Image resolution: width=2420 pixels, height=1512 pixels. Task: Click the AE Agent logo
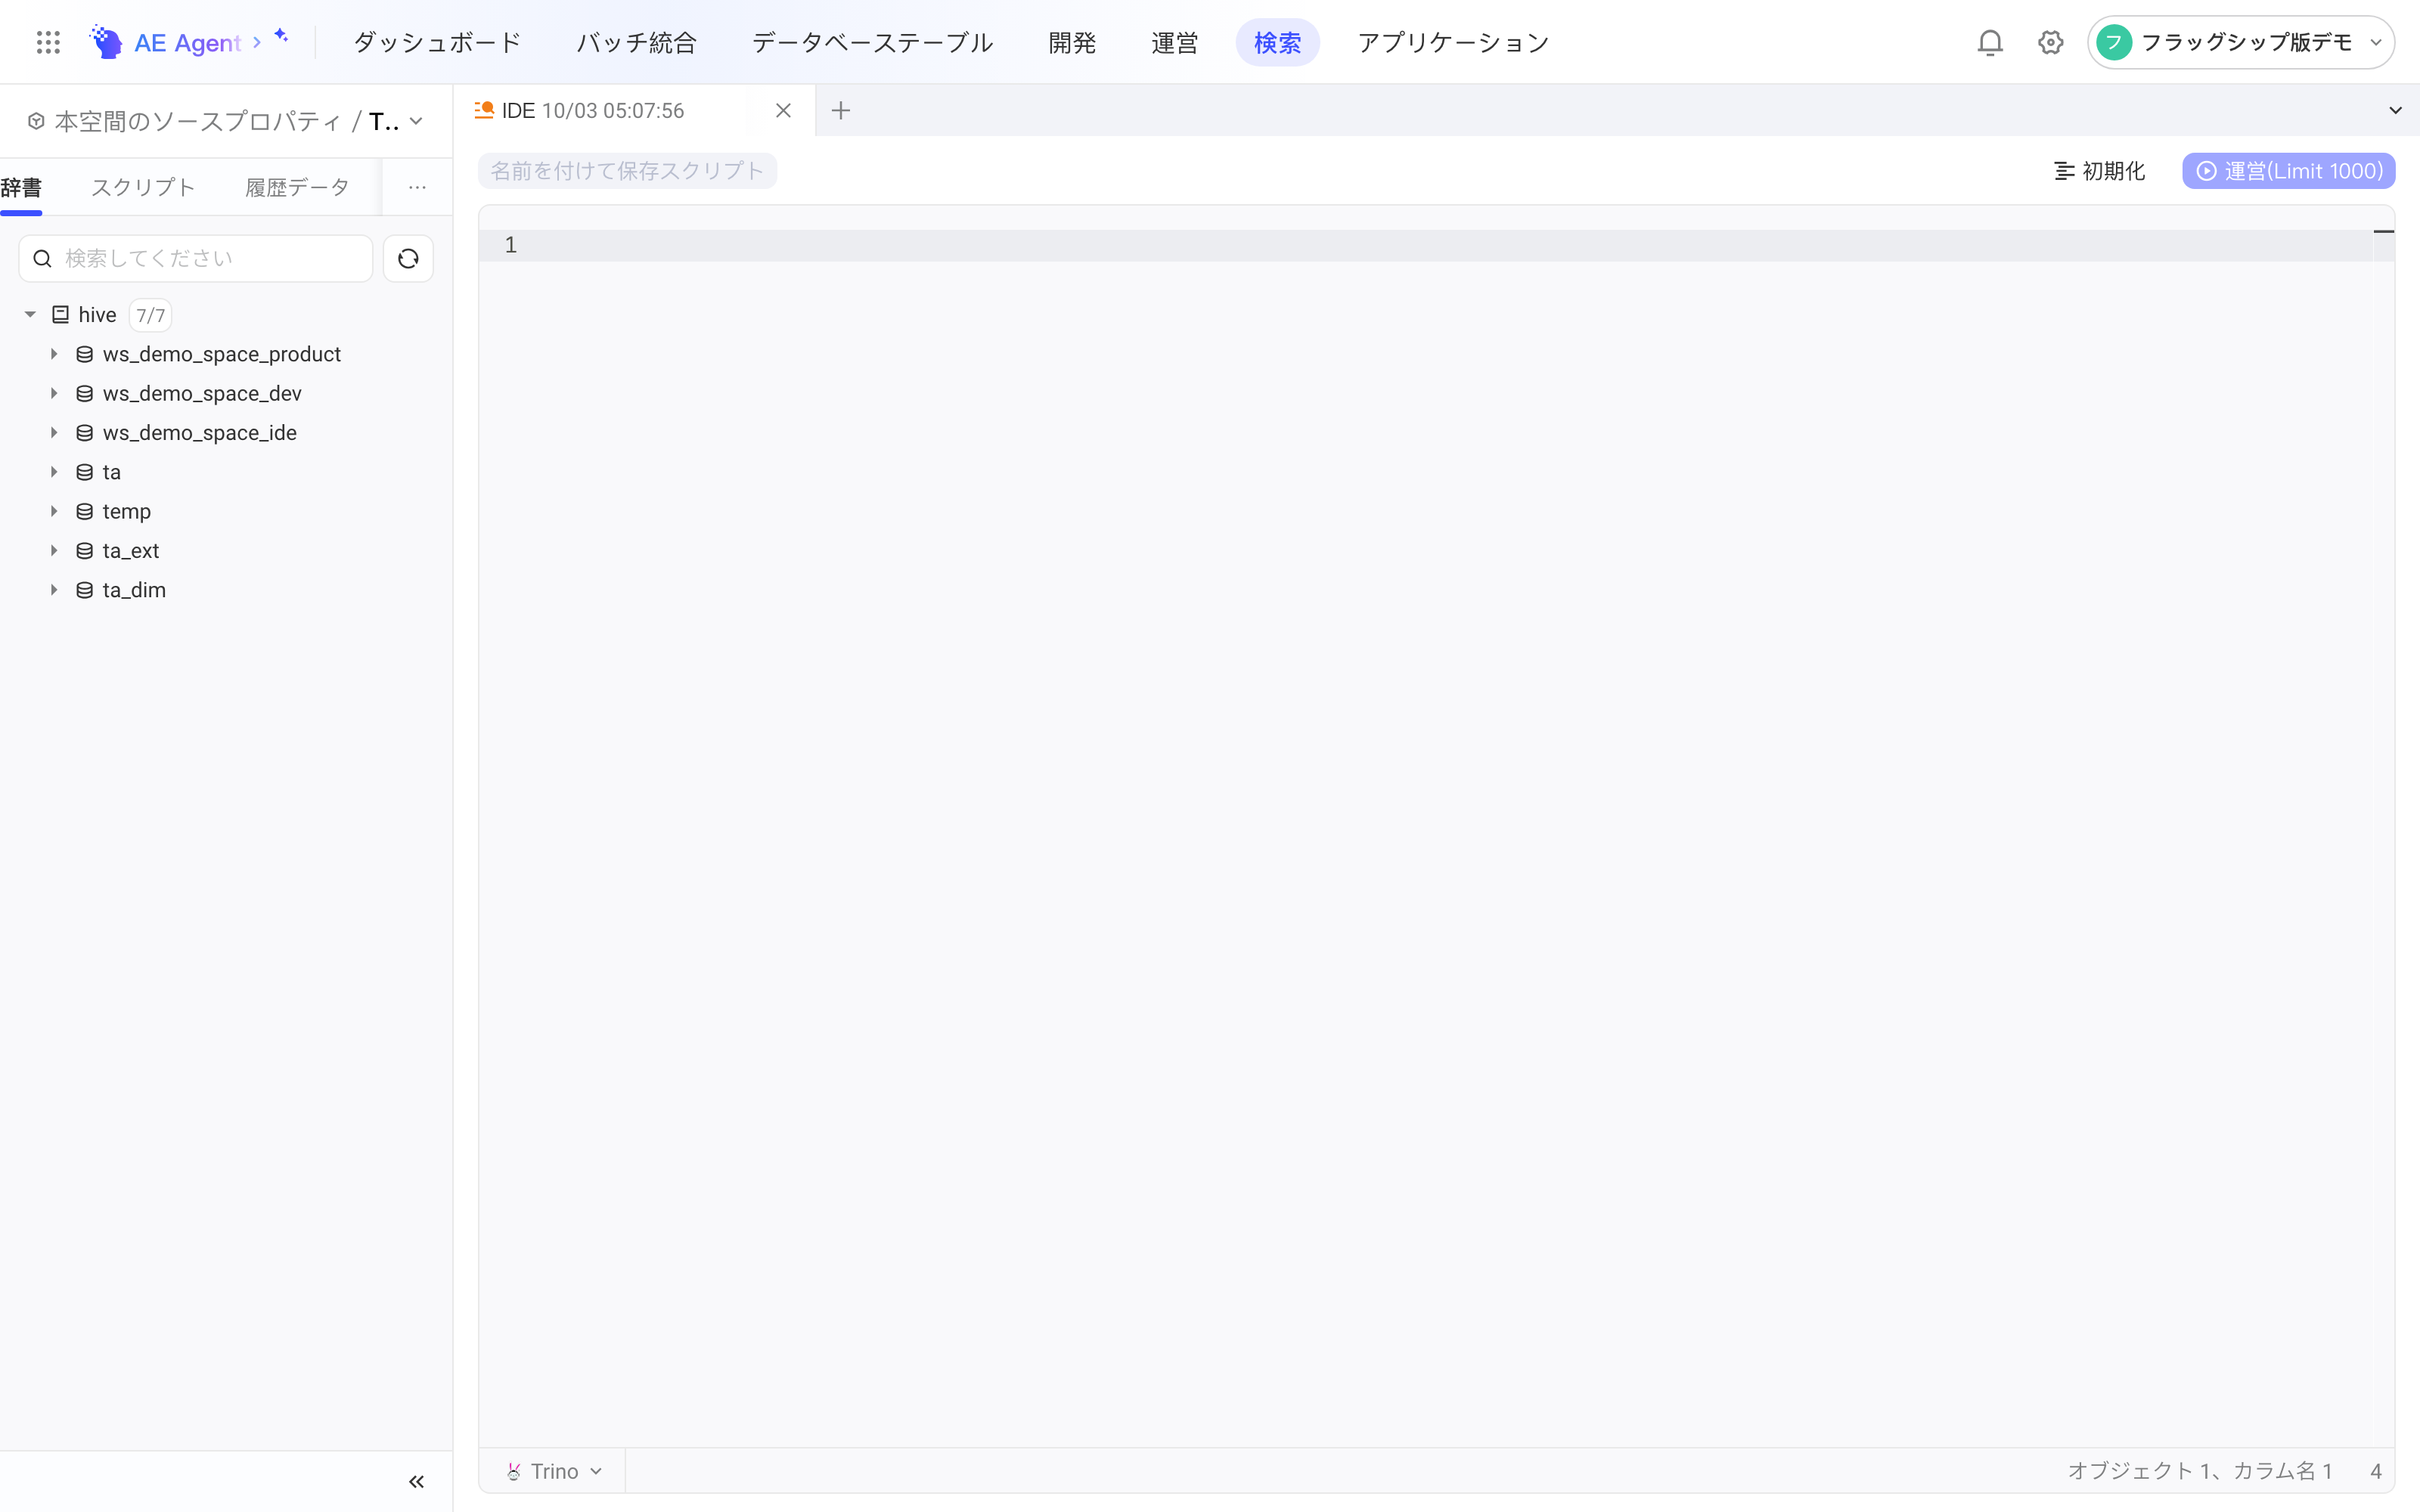point(166,42)
